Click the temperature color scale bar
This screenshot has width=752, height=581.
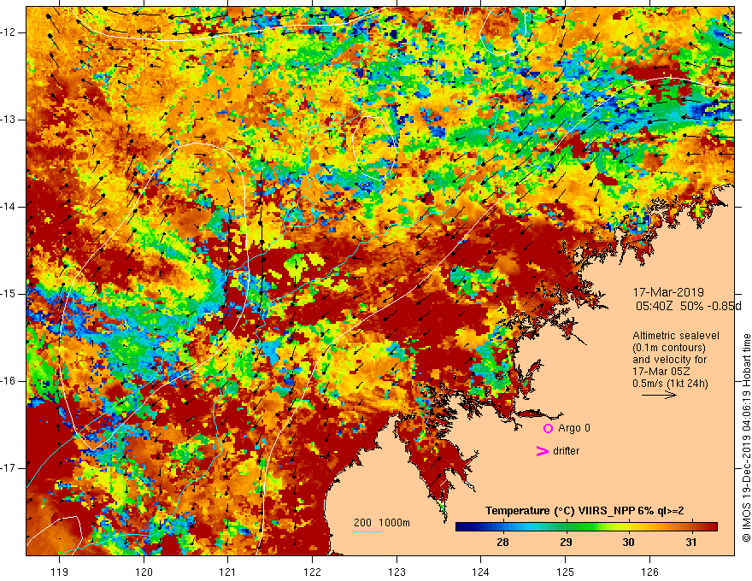tap(586, 527)
